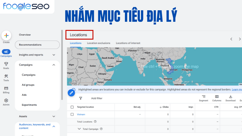Collapse the Campaigns section chevron

tap(54, 65)
